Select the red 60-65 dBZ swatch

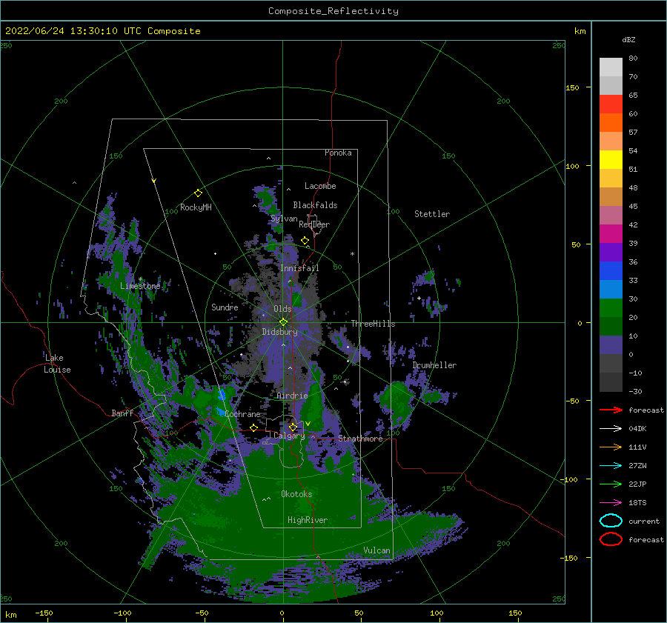coord(611,104)
